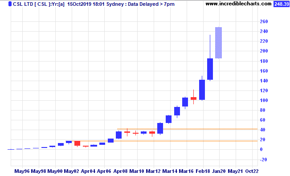This screenshot has height=176, width=290.
Task: Click the Mar14 date axis label
Action: pyautogui.click(x=170, y=171)
